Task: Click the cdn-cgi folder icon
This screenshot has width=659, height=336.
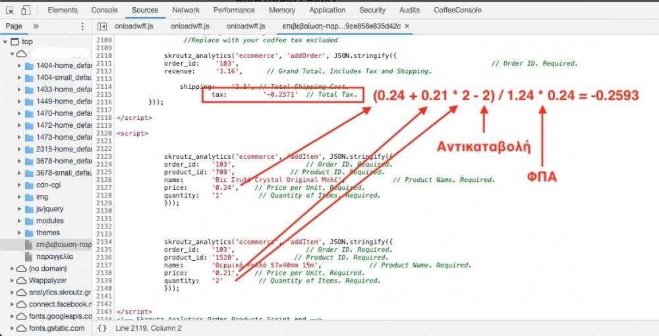Action: [29, 184]
